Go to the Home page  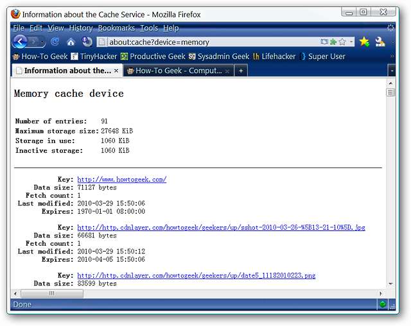(71, 42)
